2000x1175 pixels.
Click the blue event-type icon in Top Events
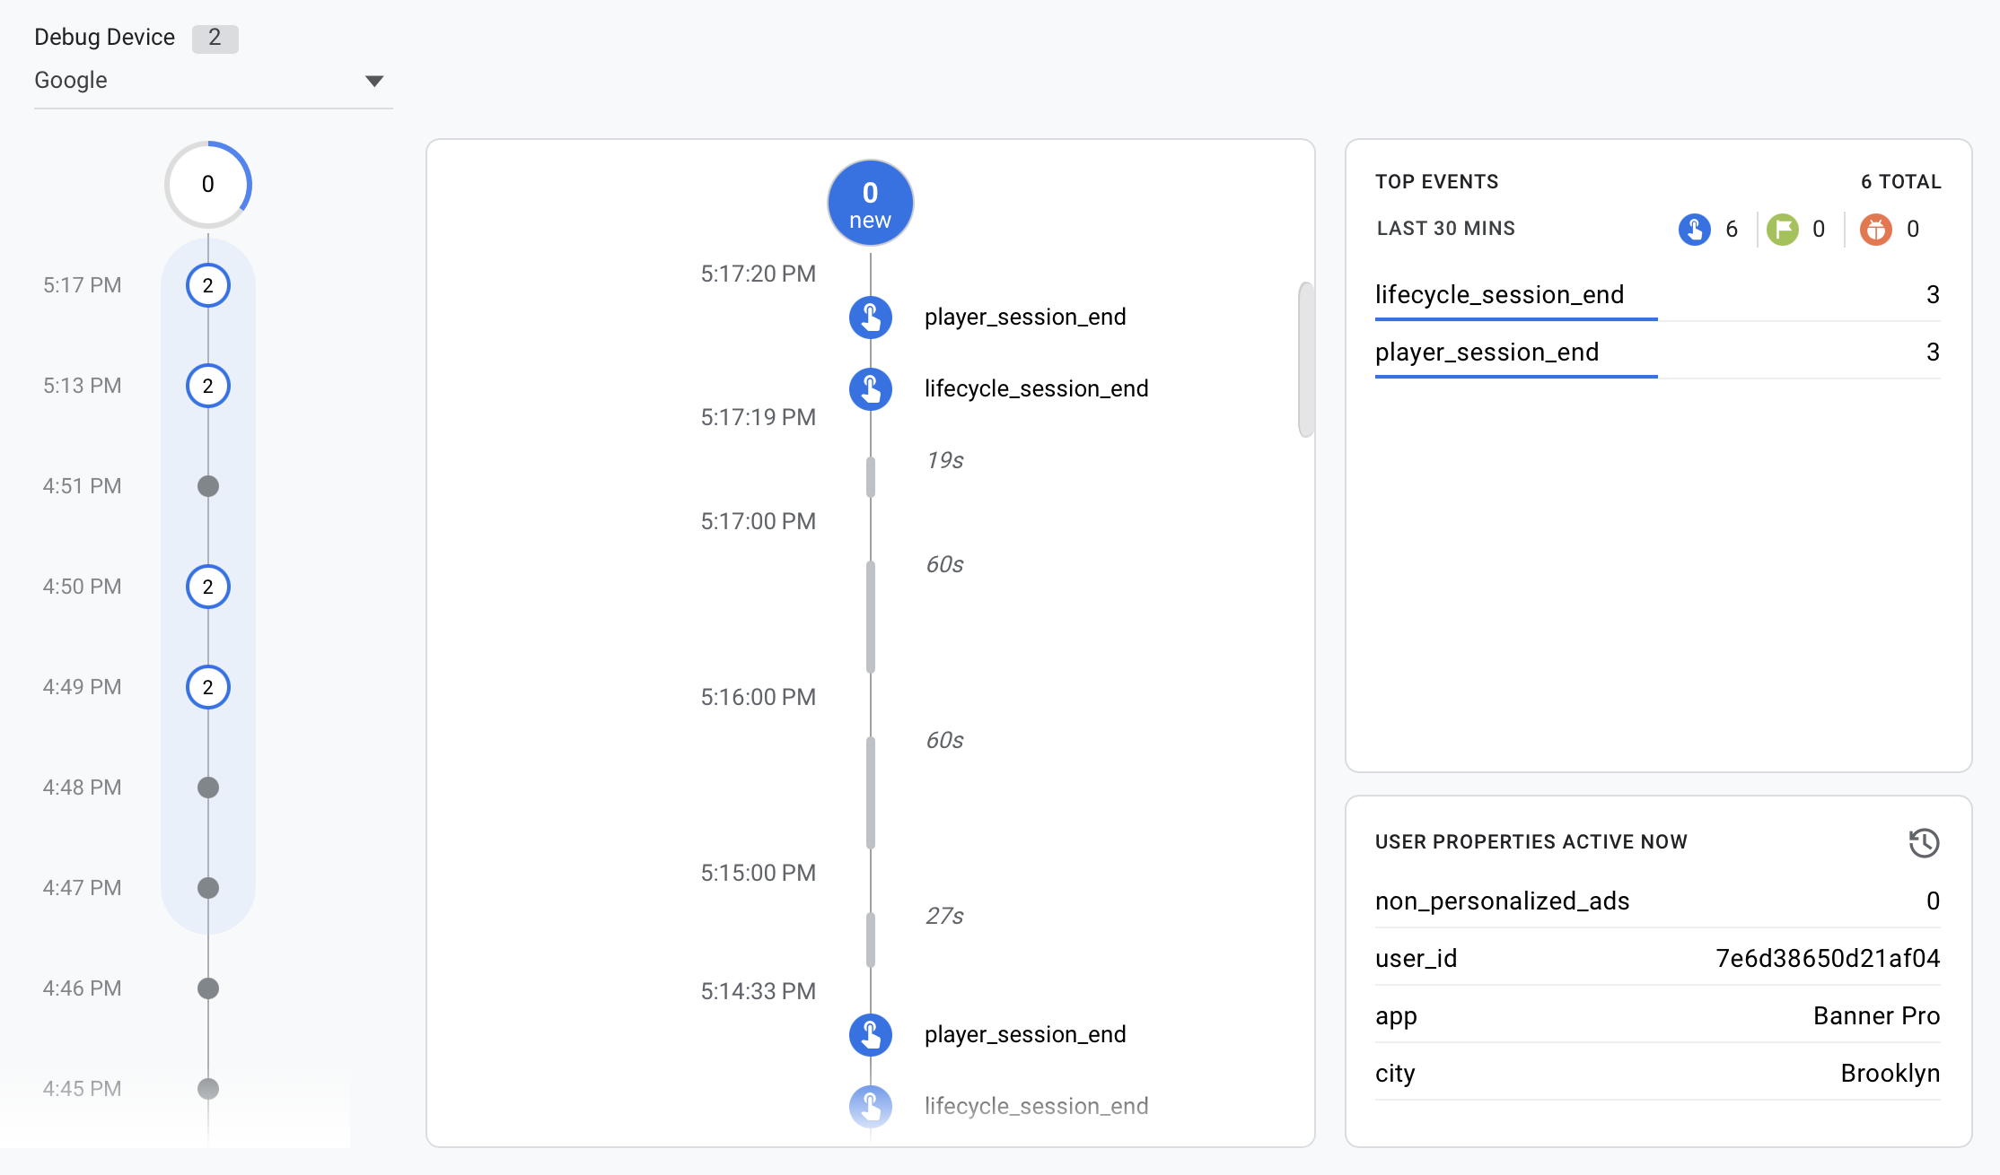1694,230
